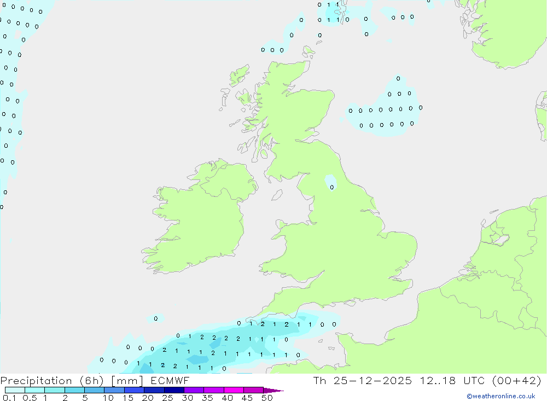
Task: Click the 0.1 to 0.5 mm legend swatch
Action: point(15,390)
